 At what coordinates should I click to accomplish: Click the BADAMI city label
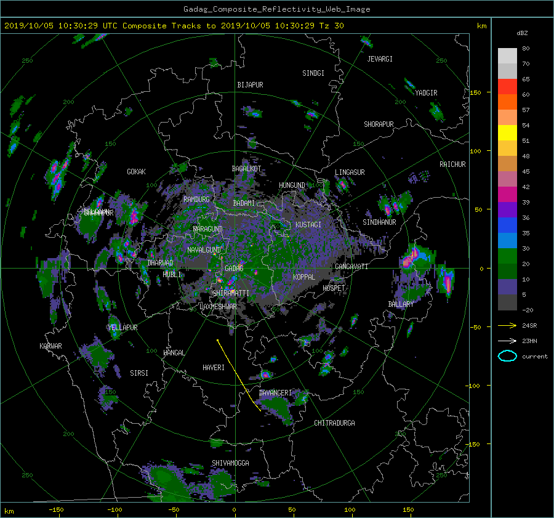(244, 203)
